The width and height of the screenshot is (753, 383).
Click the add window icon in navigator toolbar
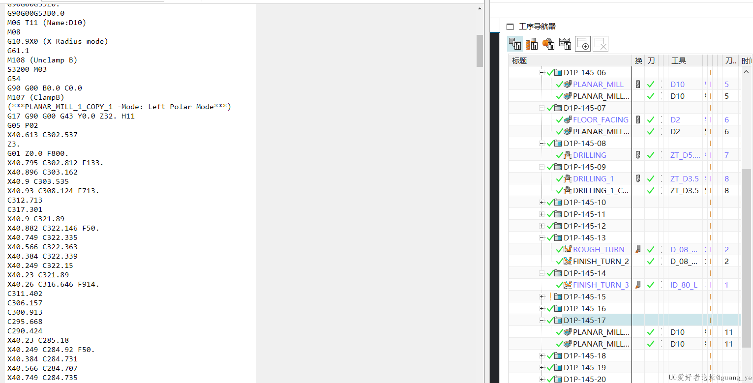pos(582,44)
